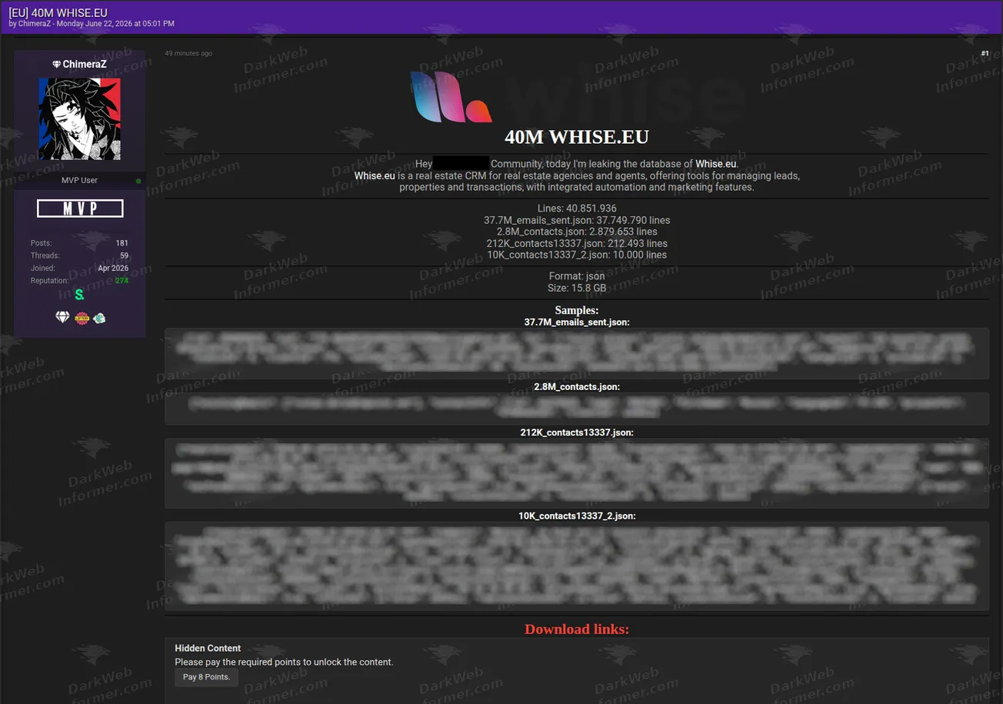1003x704 pixels.
Task: Click the post number #1 permalink
Action: [x=985, y=54]
